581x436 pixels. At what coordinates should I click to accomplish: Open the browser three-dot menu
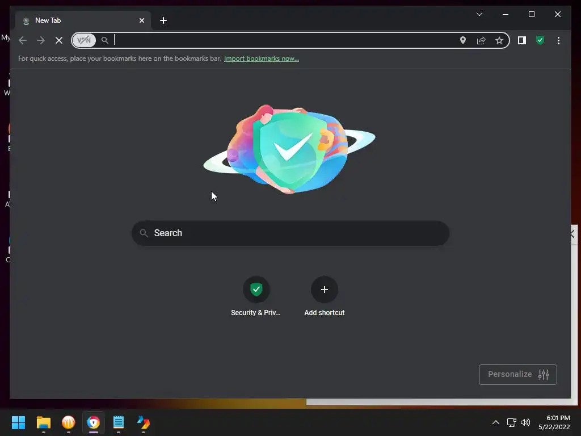point(558,40)
